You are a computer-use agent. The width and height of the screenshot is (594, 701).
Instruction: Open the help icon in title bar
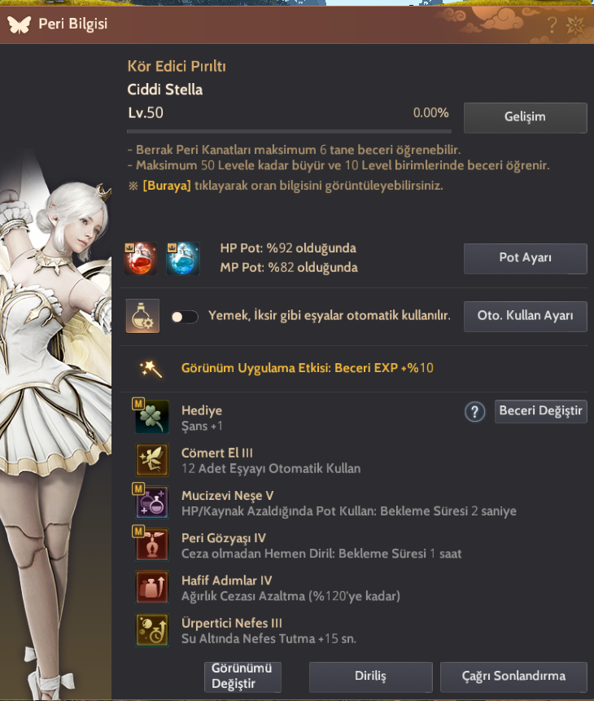point(552,25)
